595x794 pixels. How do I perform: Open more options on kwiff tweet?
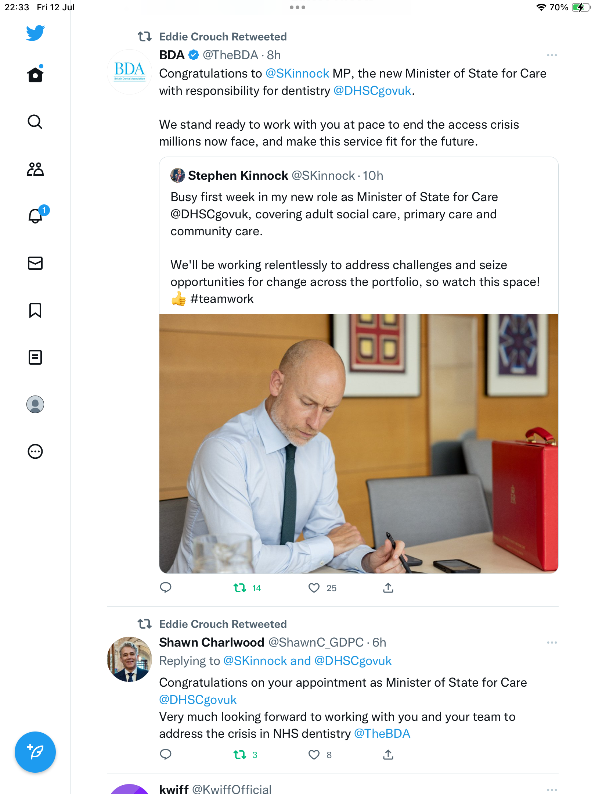tap(552, 789)
